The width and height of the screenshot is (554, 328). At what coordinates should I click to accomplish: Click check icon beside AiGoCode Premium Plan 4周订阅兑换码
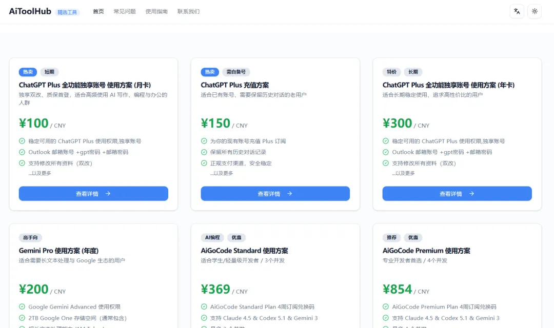click(385, 306)
